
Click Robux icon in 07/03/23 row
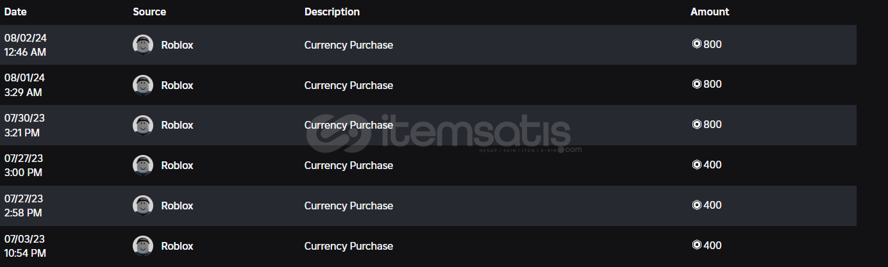click(696, 245)
